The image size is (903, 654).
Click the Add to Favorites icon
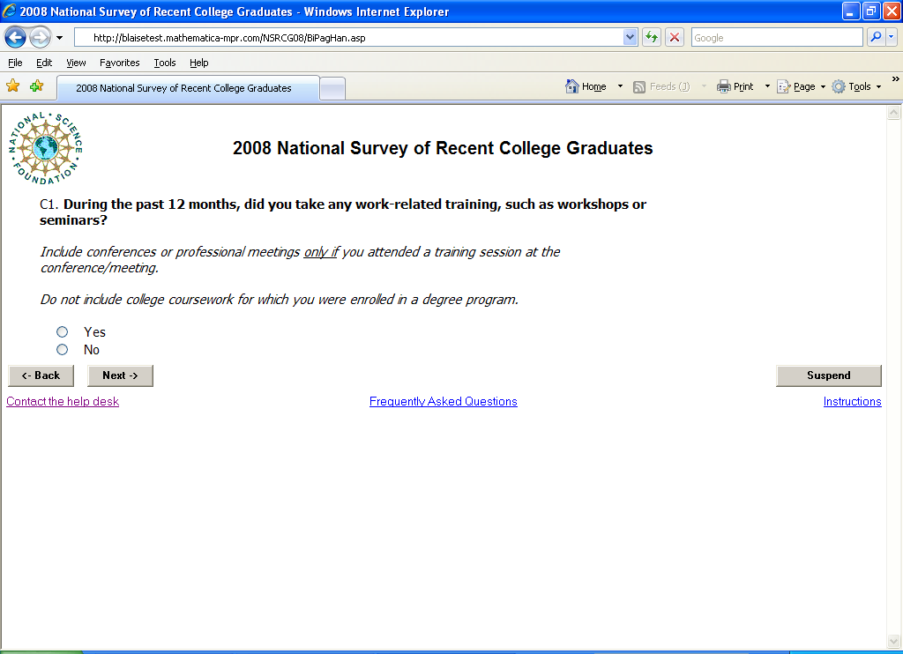36,86
